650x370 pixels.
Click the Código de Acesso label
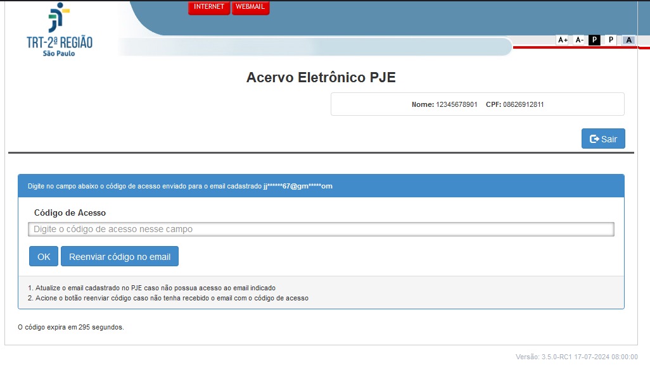pos(70,213)
